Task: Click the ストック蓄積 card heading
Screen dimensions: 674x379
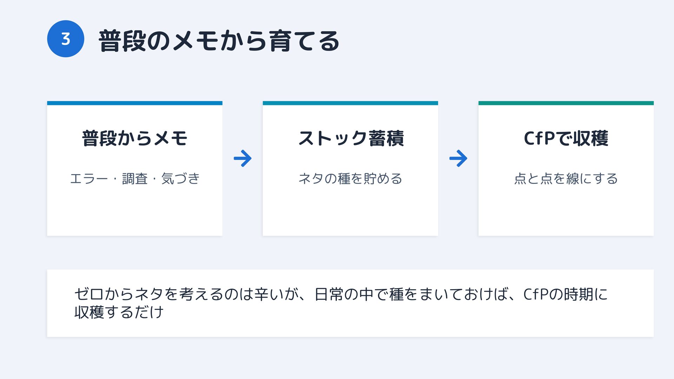Action: point(350,138)
